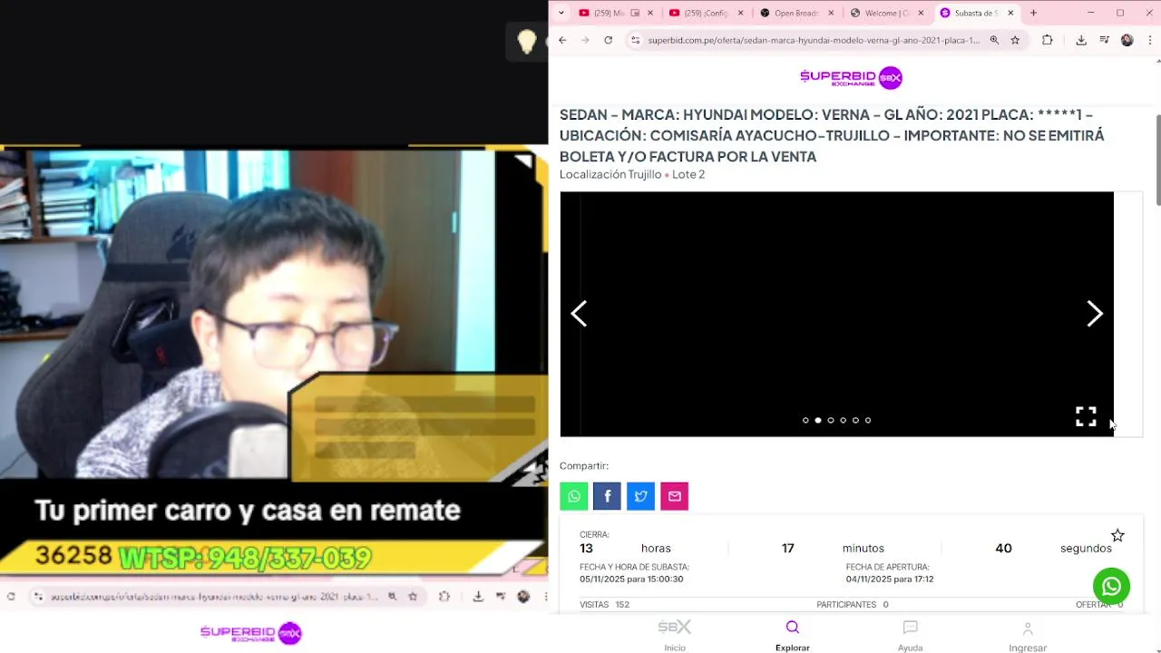This screenshot has height=653, width=1161.
Task: Reload the Superbid page
Action: point(609,40)
